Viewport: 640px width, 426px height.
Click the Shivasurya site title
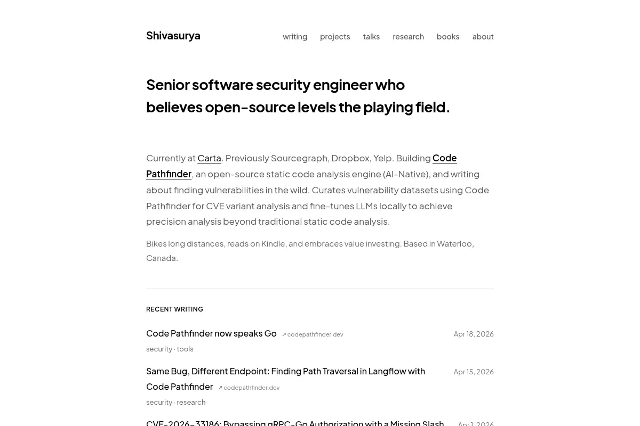(173, 36)
